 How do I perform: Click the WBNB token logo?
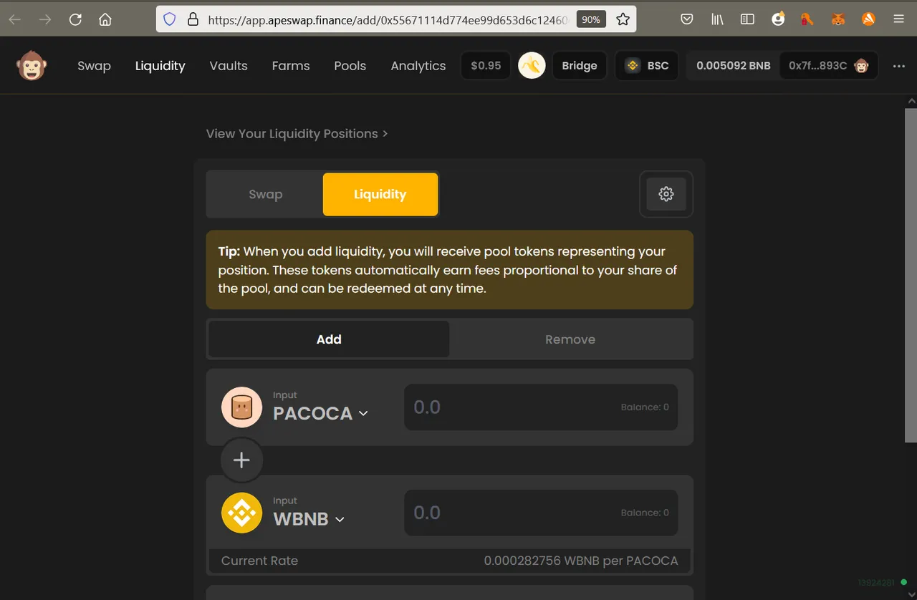click(241, 513)
